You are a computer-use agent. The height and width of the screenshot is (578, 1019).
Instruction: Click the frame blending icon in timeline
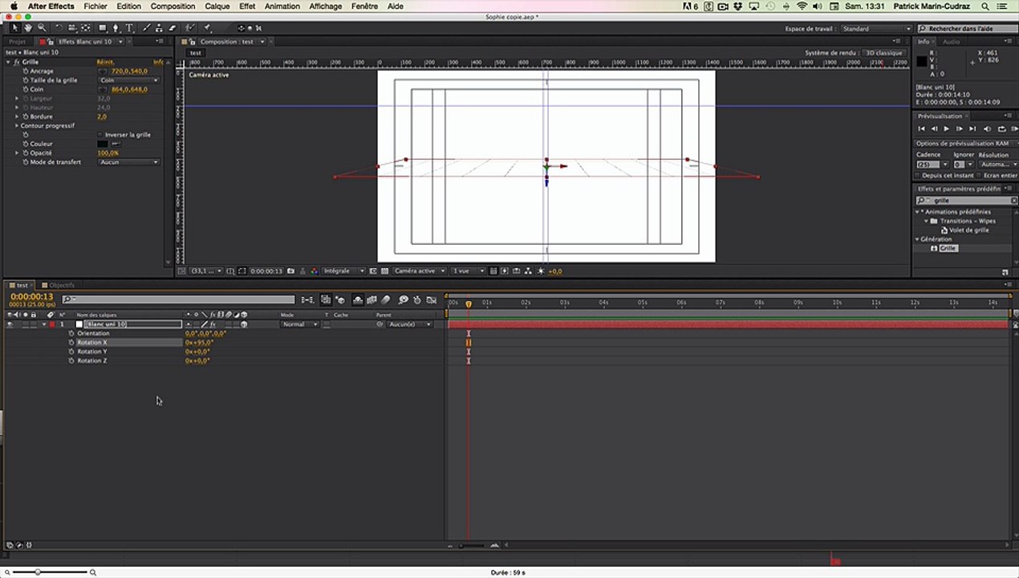coord(371,299)
